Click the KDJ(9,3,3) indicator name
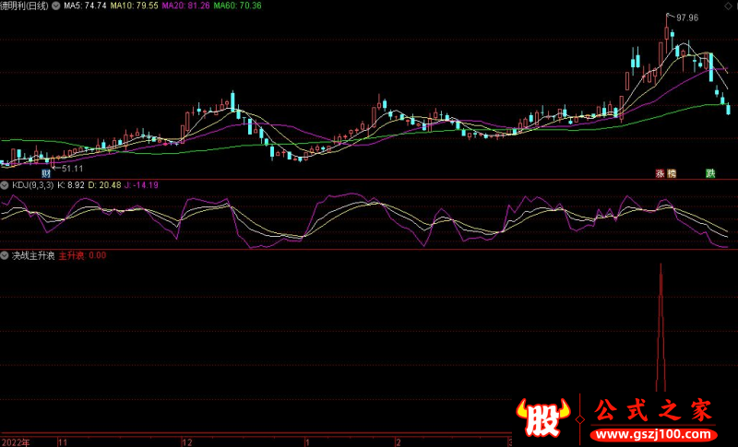This screenshot has height=447, width=738. (32, 185)
